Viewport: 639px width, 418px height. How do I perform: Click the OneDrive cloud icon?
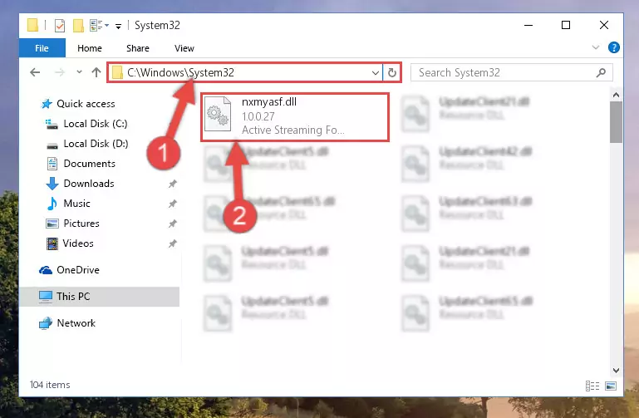(x=46, y=270)
